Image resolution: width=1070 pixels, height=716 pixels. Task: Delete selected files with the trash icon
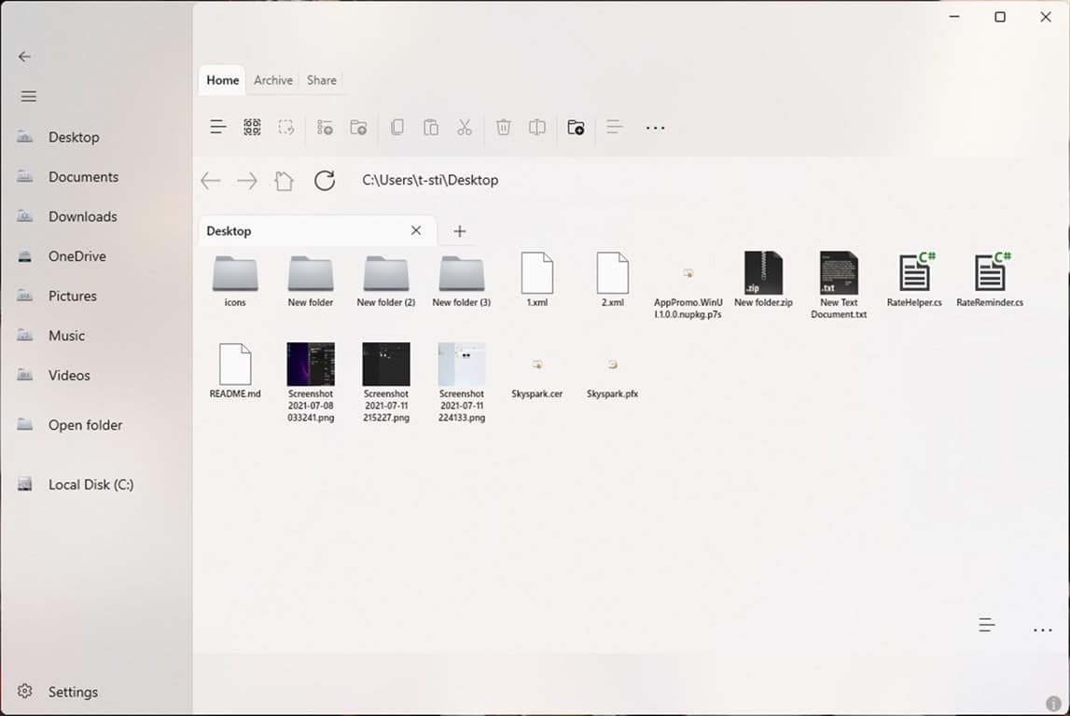tap(503, 127)
